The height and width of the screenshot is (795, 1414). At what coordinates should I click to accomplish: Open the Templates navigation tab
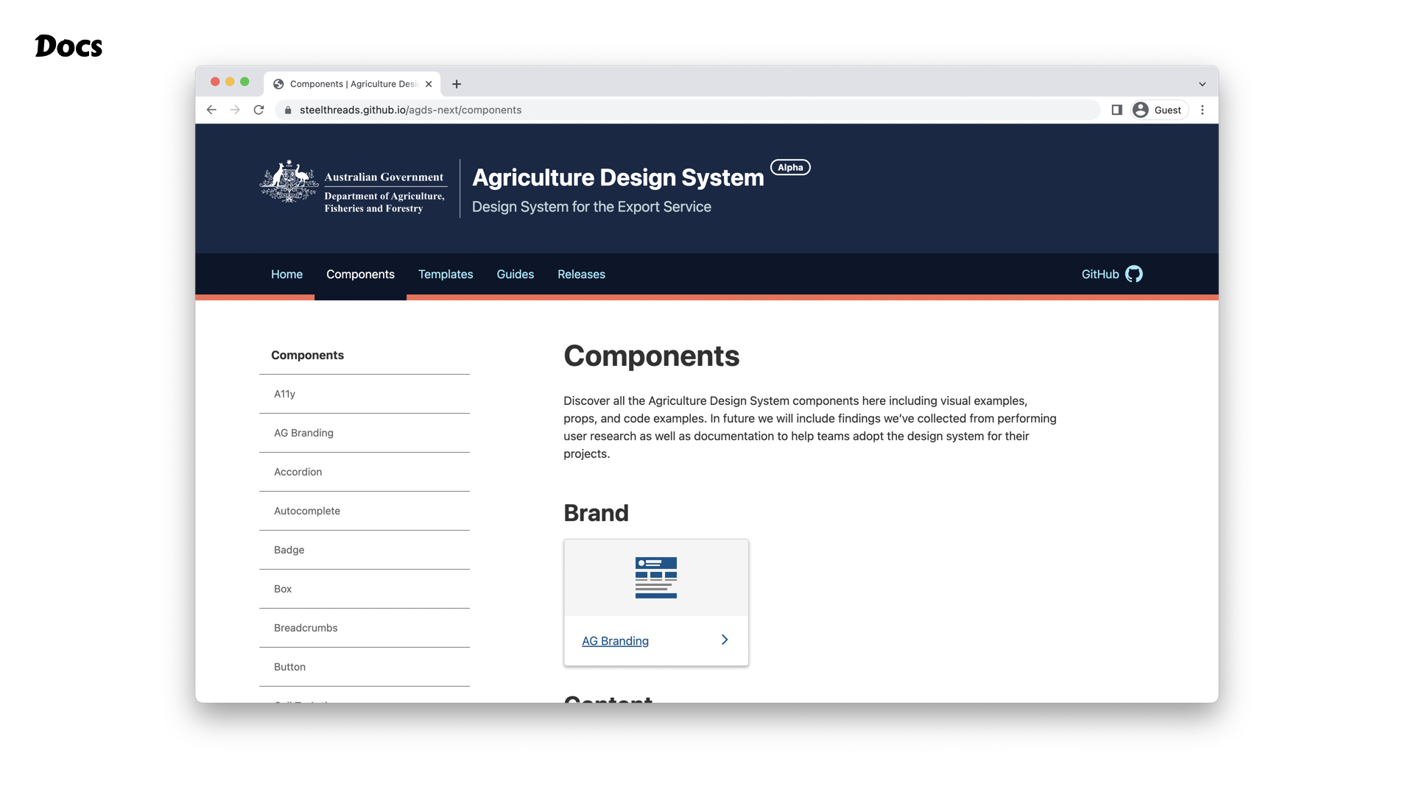[x=446, y=274]
